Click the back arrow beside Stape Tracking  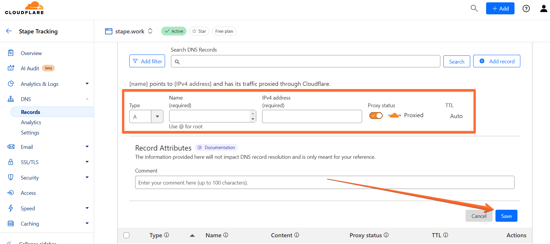(9, 31)
